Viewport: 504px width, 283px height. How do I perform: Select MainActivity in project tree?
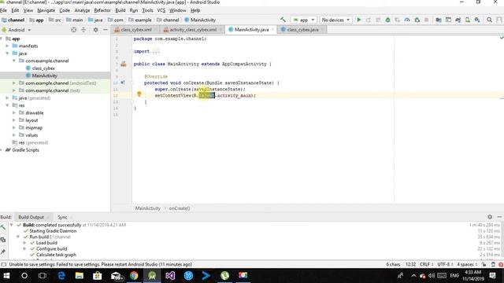pyautogui.click(x=44, y=75)
